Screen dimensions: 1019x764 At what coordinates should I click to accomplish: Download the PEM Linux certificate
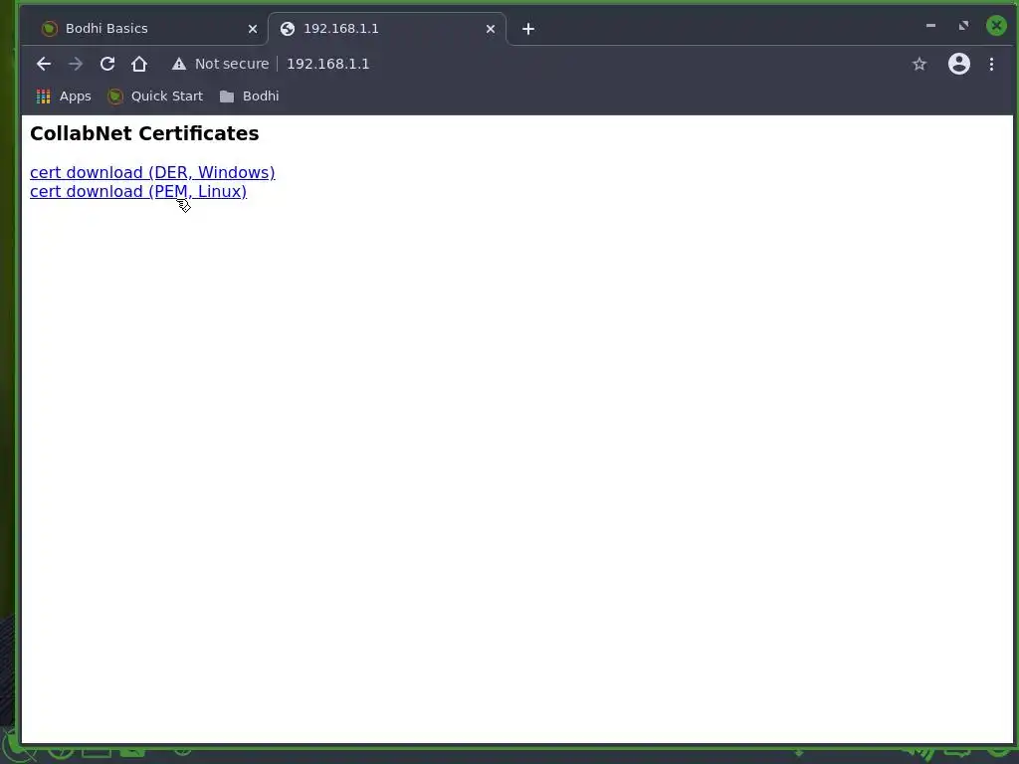coord(137,191)
